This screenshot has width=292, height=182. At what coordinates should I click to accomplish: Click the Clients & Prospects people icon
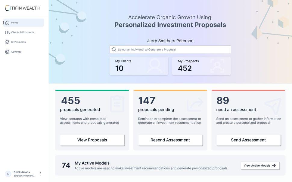pos(7,32)
